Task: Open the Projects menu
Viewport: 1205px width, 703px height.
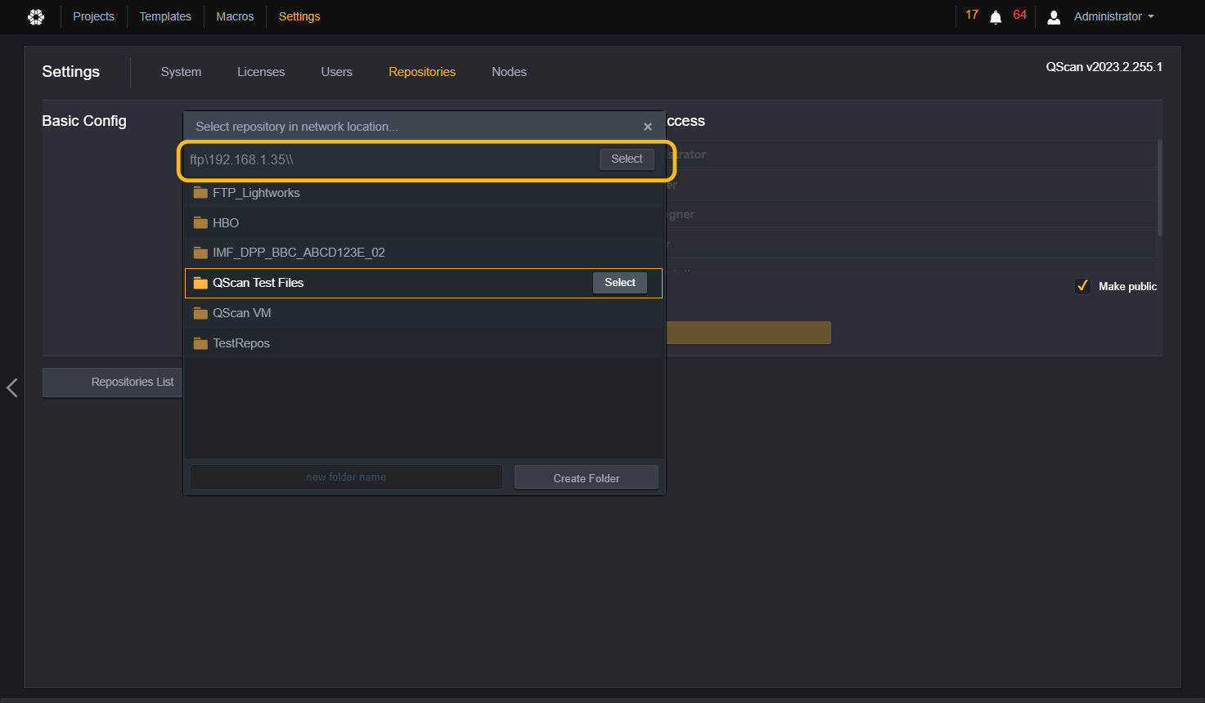Action: coord(93,16)
